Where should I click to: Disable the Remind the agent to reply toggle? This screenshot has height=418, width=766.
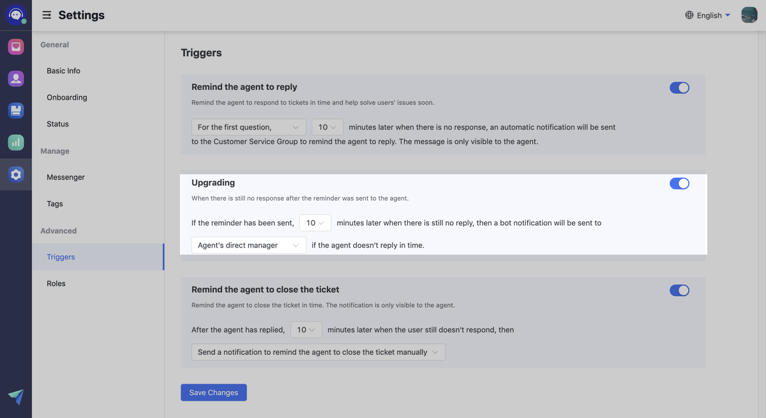pyautogui.click(x=679, y=88)
